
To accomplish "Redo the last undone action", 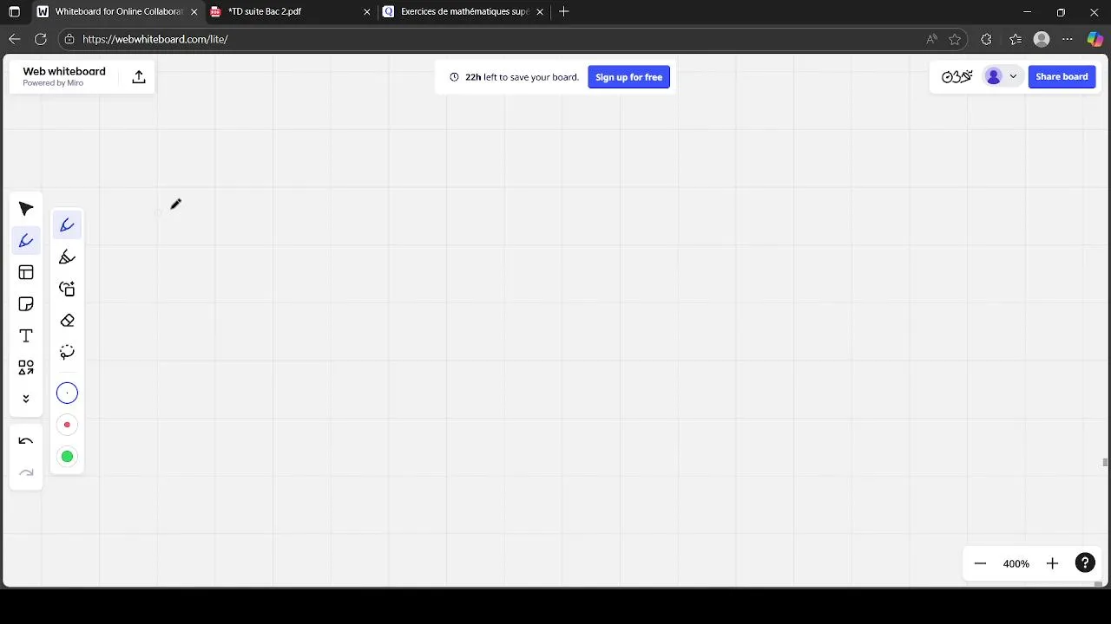I will coord(26,472).
